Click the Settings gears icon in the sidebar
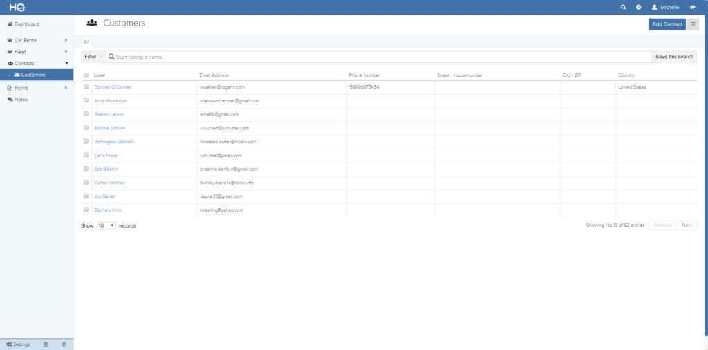This screenshot has height=350, width=708. click(10, 344)
